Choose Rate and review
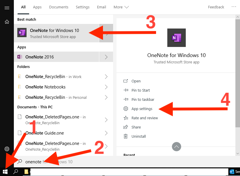This screenshot has width=240, height=176. pyautogui.click(x=145, y=118)
